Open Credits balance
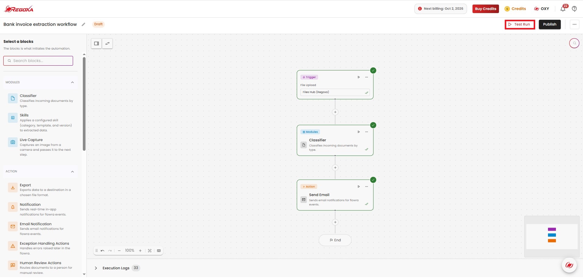 [515, 9]
